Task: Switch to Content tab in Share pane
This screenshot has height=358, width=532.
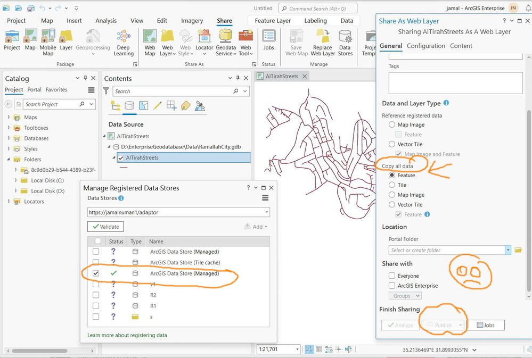Action: (461, 46)
